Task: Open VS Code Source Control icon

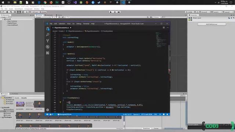Action: click(x=48, y=41)
